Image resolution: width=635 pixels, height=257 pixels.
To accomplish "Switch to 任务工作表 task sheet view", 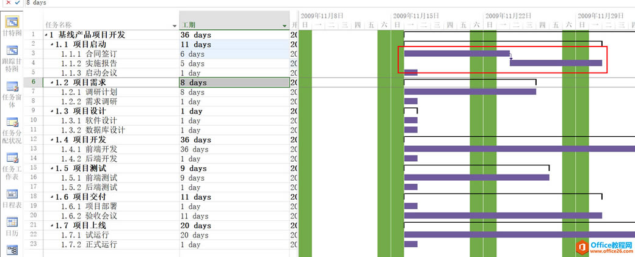I will click(x=12, y=165).
